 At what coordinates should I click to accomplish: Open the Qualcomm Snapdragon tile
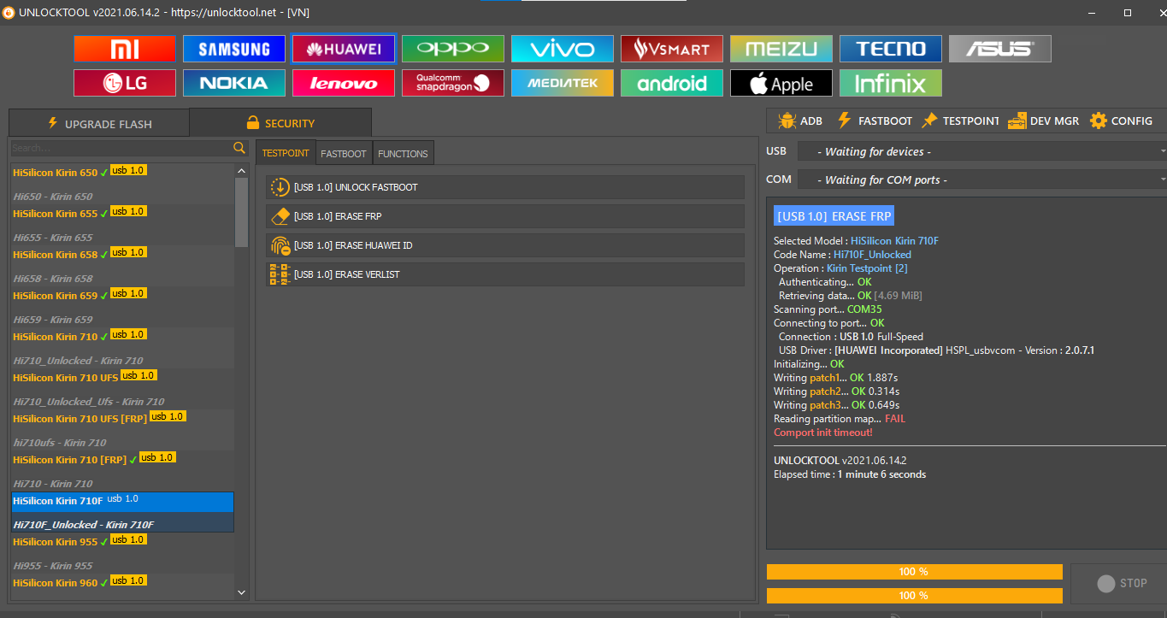[453, 83]
